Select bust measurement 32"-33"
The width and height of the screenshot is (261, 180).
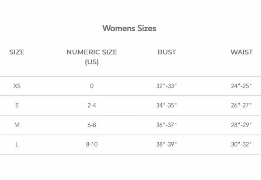point(167,86)
